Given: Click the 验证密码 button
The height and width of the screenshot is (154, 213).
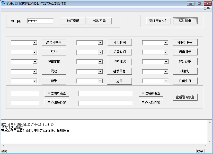Looking at the screenshot, I should [x=73, y=21].
